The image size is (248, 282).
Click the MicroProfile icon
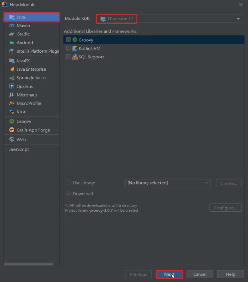click(x=12, y=103)
